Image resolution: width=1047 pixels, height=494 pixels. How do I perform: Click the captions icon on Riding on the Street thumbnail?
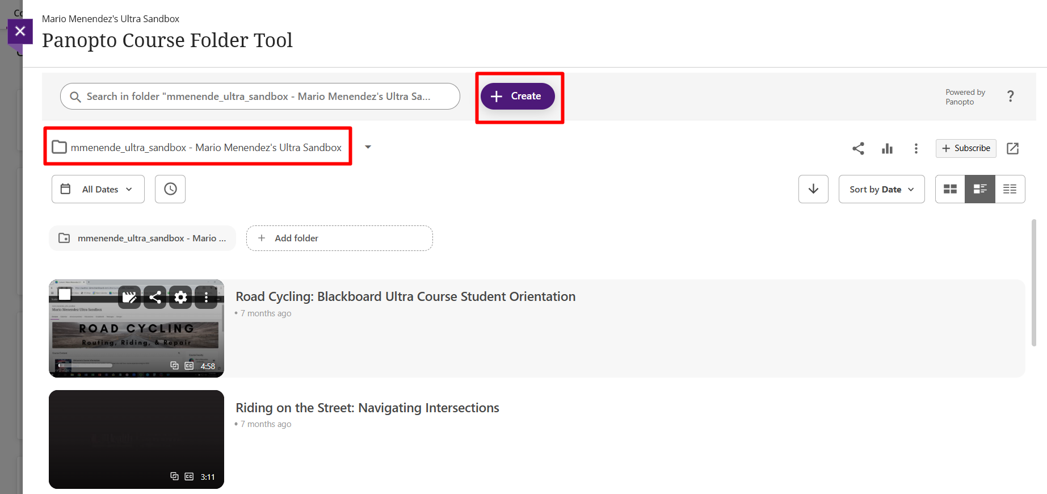coord(189,477)
